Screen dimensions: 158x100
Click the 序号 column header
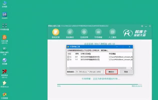[77, 54]
